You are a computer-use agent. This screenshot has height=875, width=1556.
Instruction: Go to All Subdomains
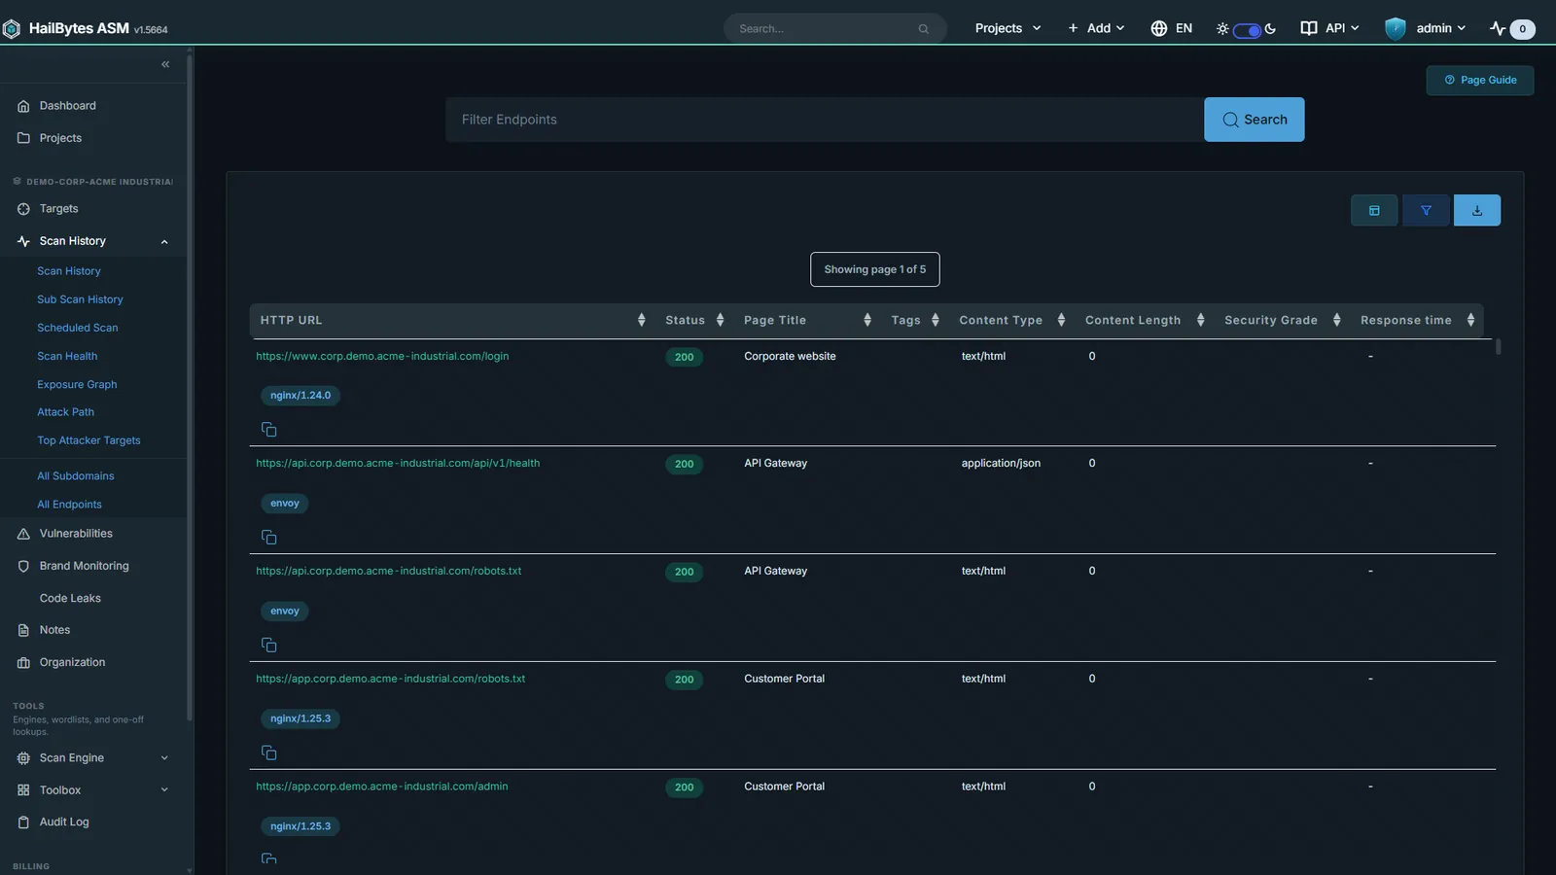coord(76,476)
